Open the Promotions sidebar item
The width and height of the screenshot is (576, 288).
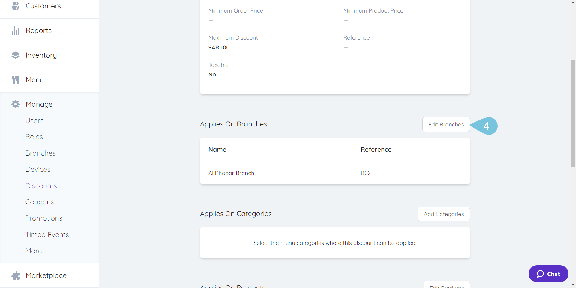(x=44, y=218)
